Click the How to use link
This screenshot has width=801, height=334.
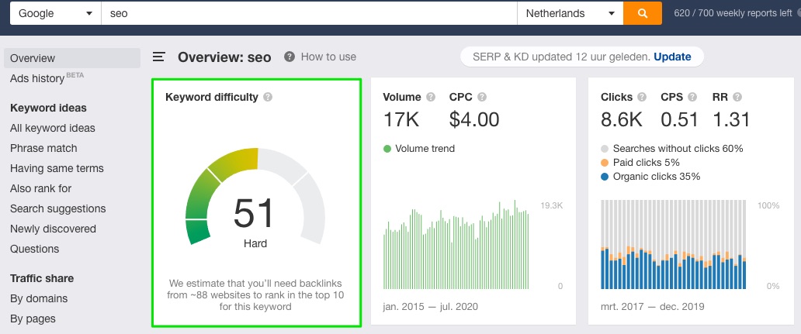328,57
